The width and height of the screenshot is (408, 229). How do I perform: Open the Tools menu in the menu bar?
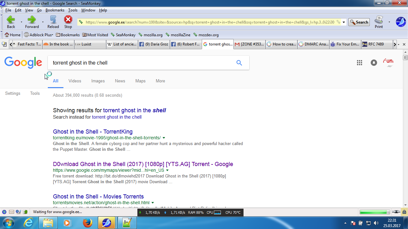click(73, 10)
